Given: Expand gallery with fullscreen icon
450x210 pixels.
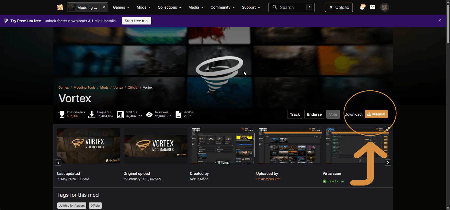Looking at the screenshot, I should pos(388,129).
